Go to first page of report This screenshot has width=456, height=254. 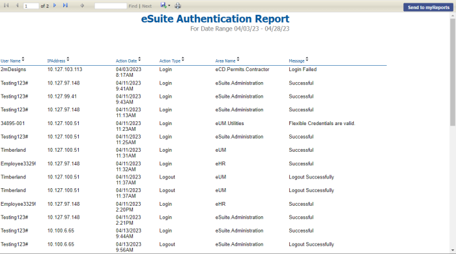tap(7, 5)
